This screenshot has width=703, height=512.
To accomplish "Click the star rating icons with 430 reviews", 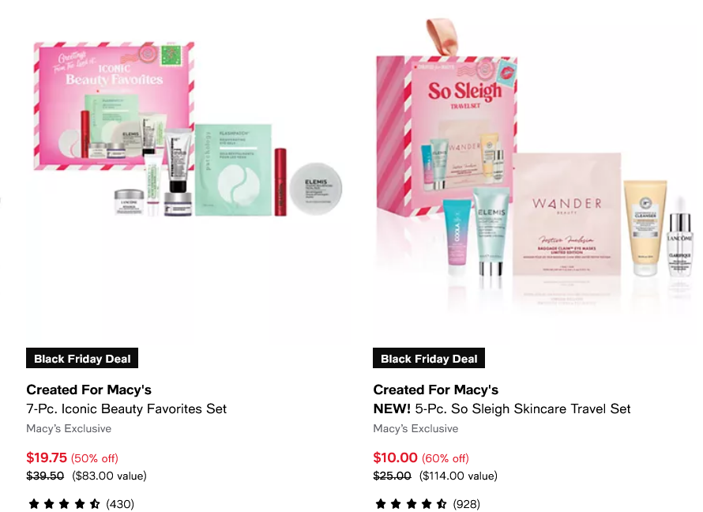I will click(64, 504).
